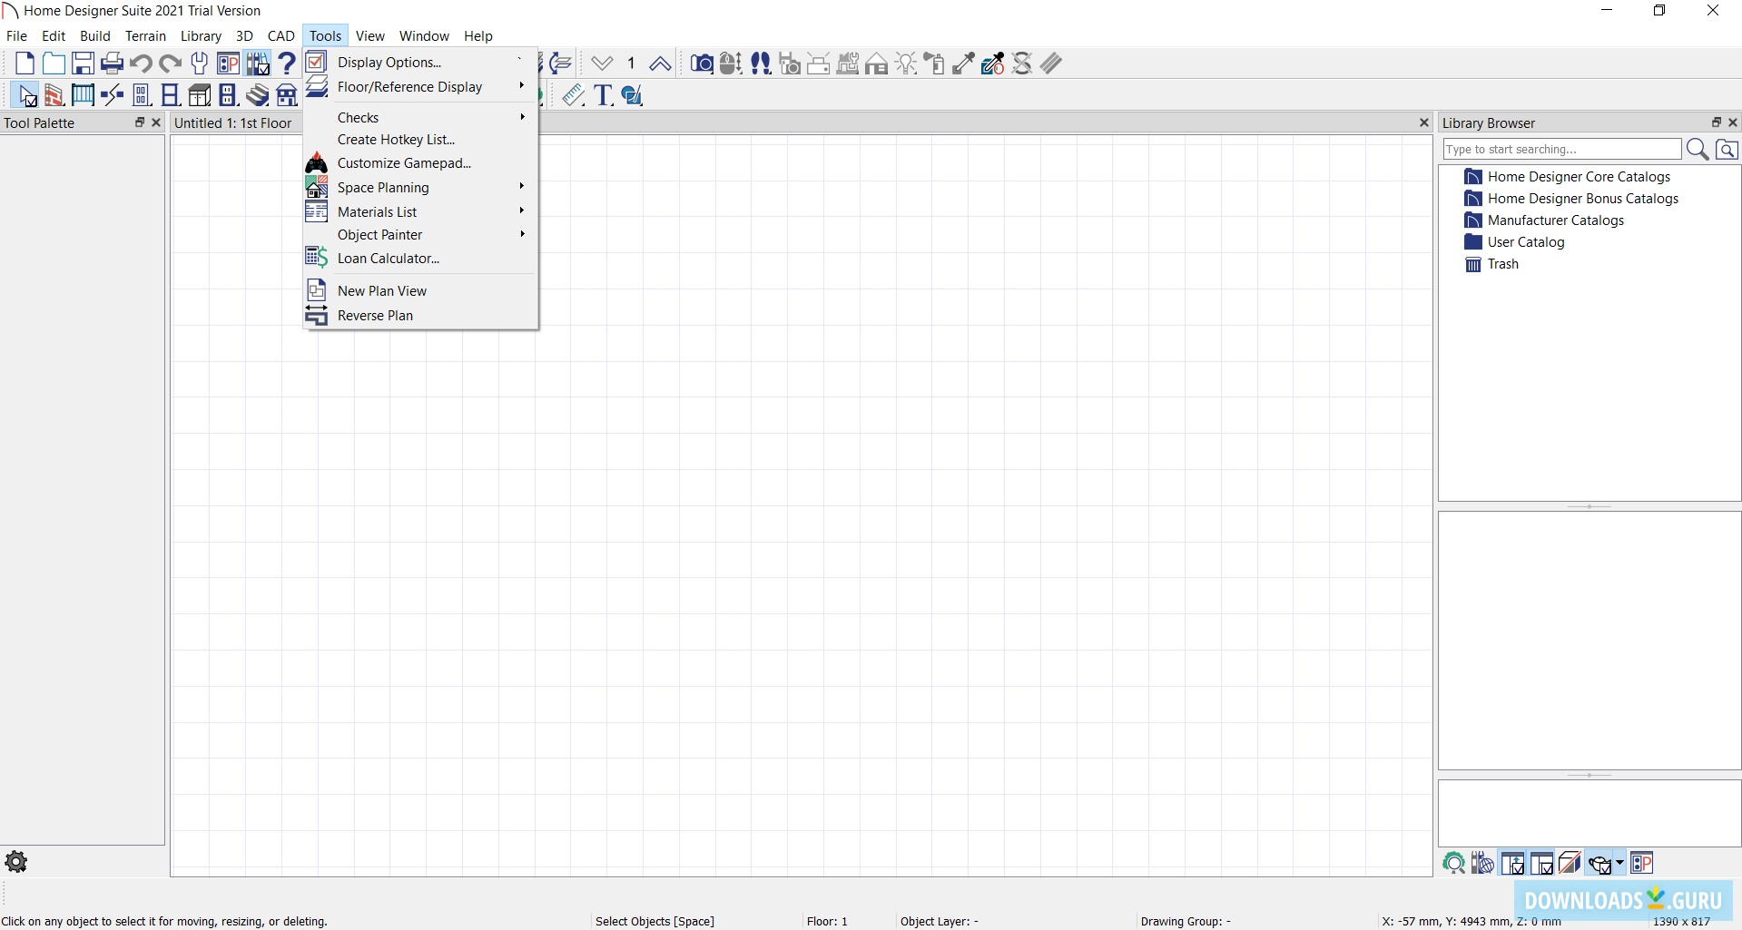Toggle the Select Objects tool button
This screenshot has width=1742, height=930.
point(25,95)
